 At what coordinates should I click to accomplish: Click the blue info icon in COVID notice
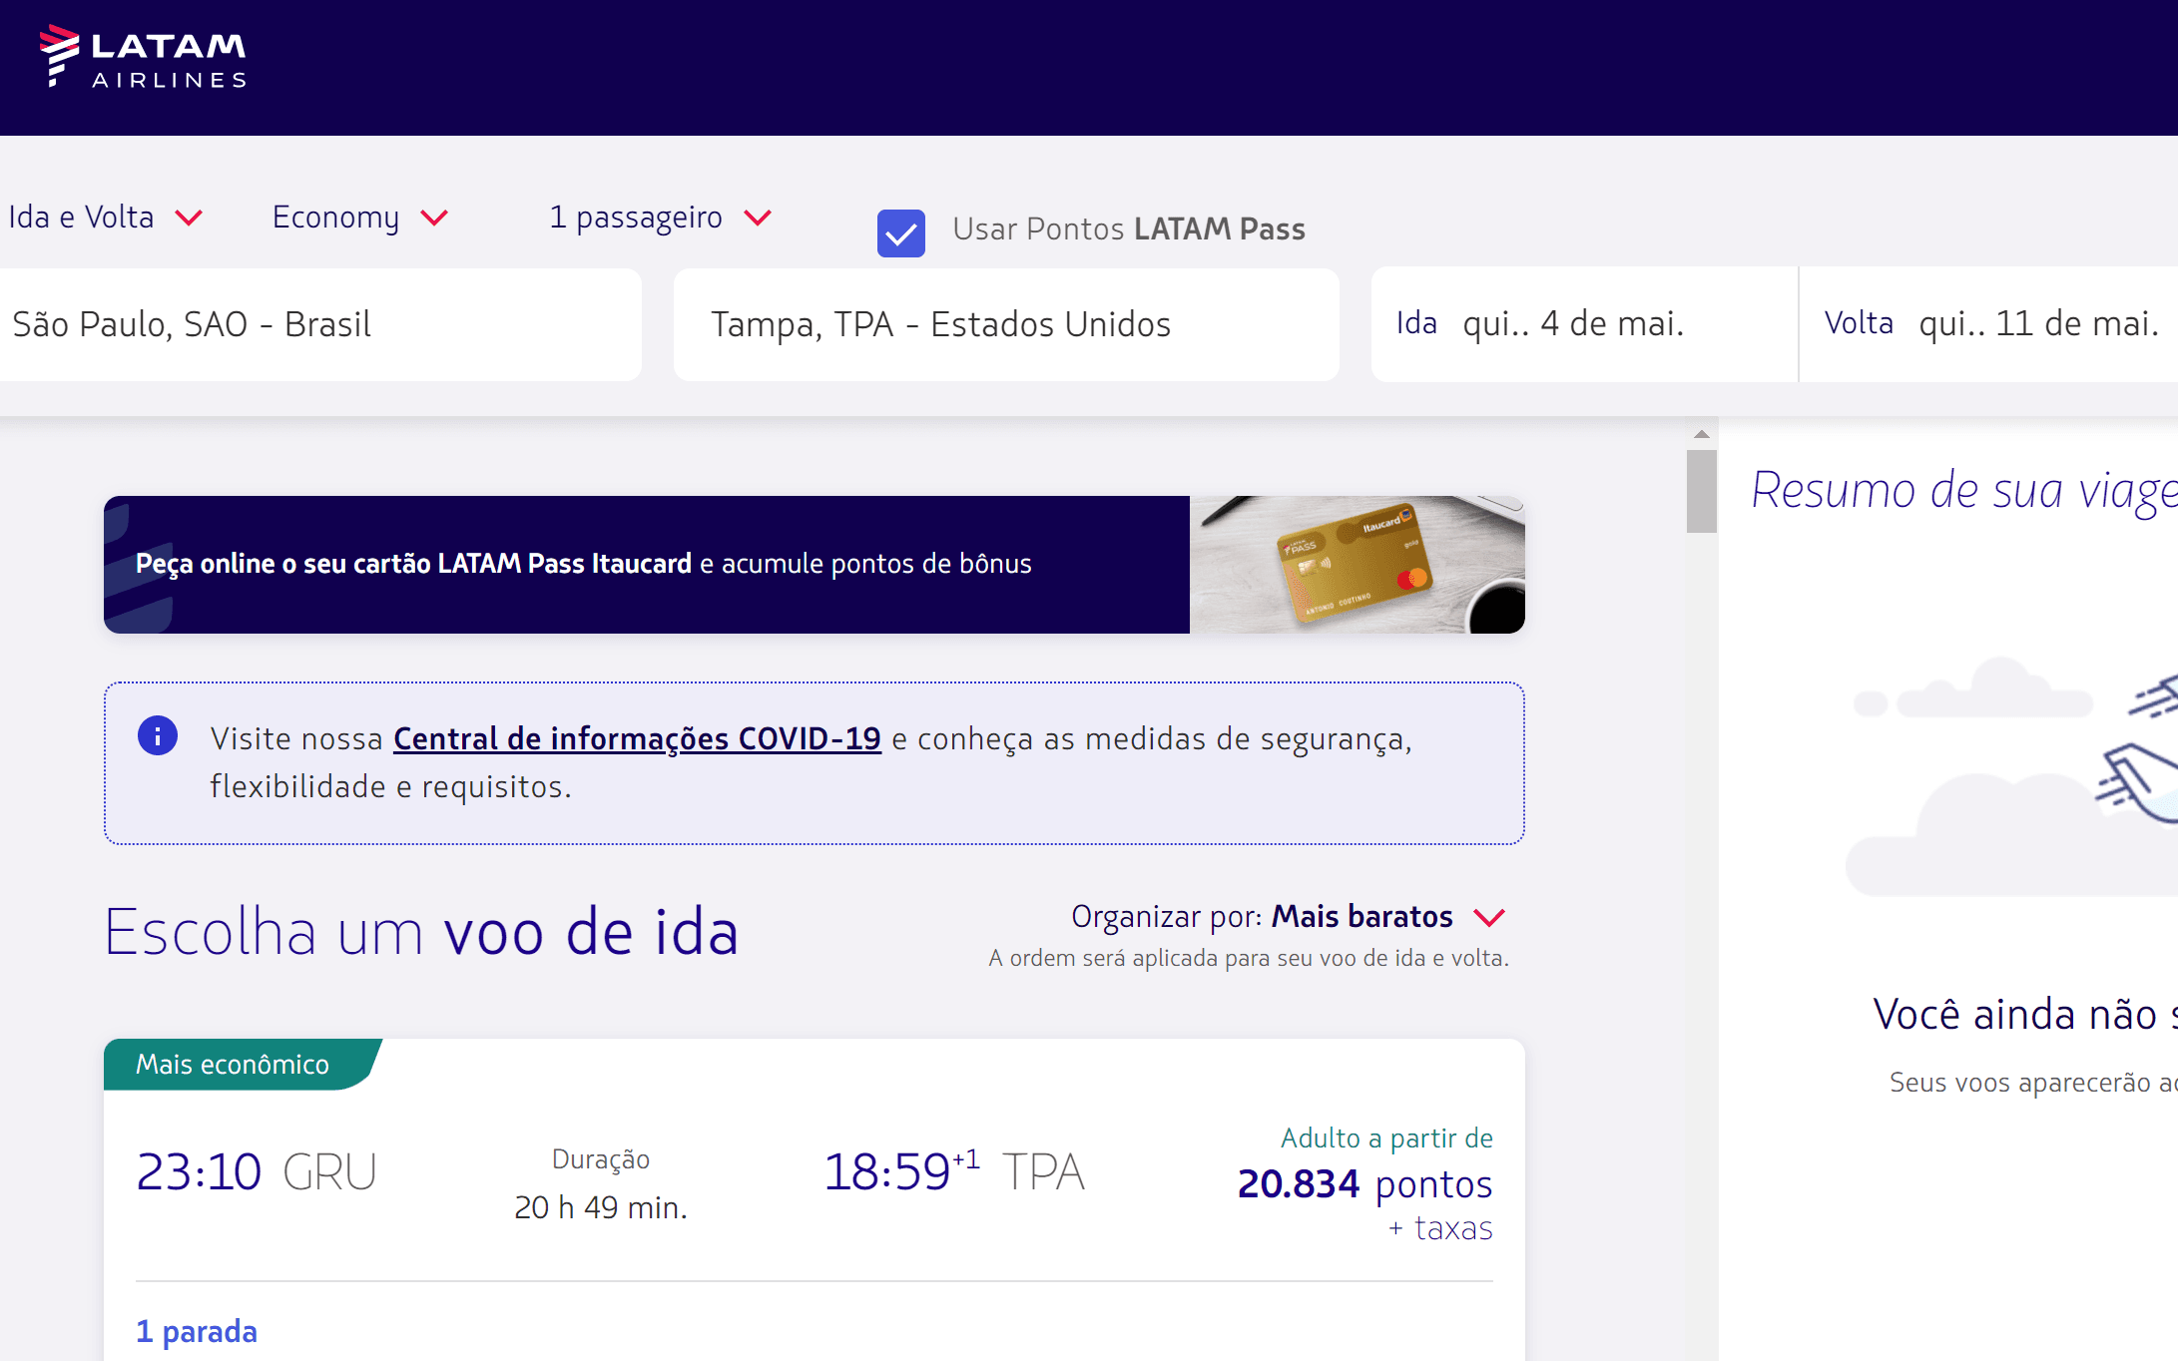[x=158, y=735]
